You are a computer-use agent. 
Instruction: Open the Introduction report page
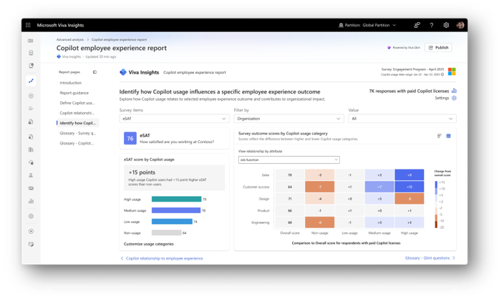pos(71,83)
